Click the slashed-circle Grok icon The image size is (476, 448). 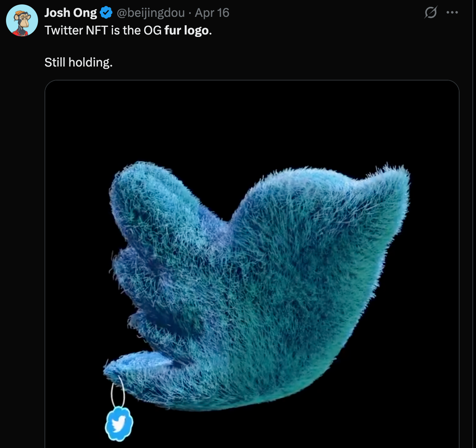[x=430, y=13]
